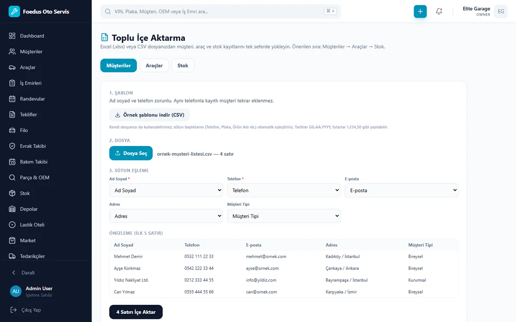The height and width of the screenshot is (322, 516).
Task: Click the Mehmet Demir preview cell
Action: (x=128, y=256)
